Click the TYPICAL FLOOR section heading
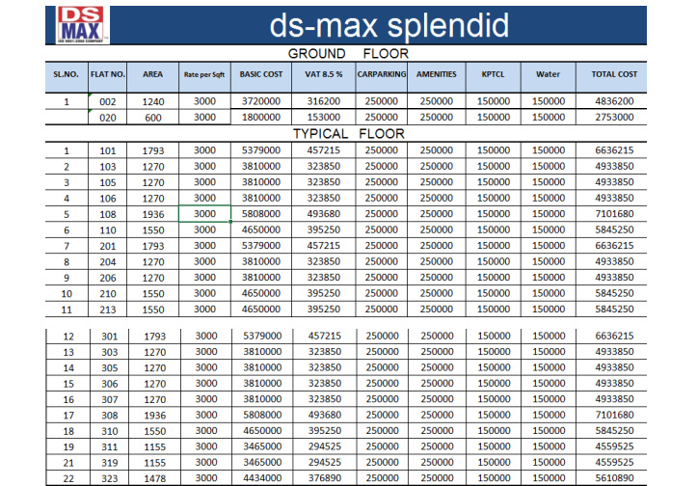 click(x=348, y=134)
